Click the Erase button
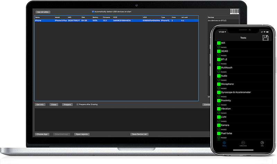Viewport: 277px width, 164px height. tap(54, 105)
